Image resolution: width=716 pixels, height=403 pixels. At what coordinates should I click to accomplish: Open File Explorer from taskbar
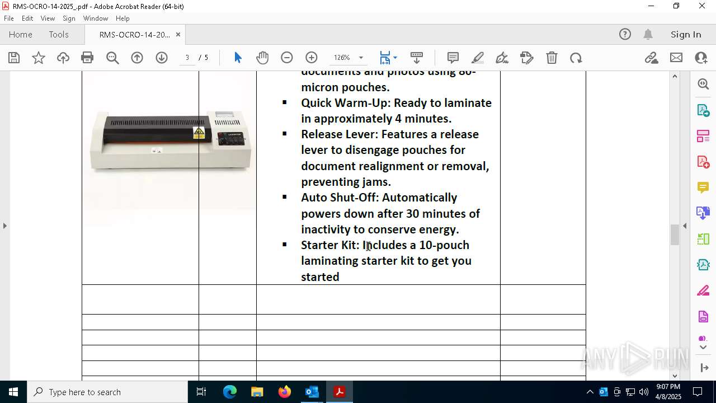[x=257, y=392]
